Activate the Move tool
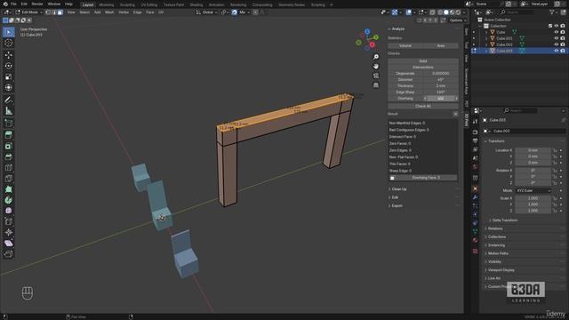 8,55
